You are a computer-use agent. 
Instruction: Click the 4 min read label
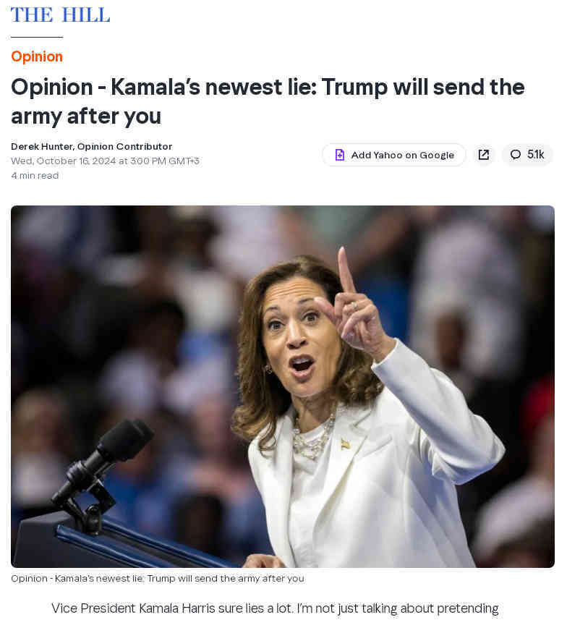point(35,176)
